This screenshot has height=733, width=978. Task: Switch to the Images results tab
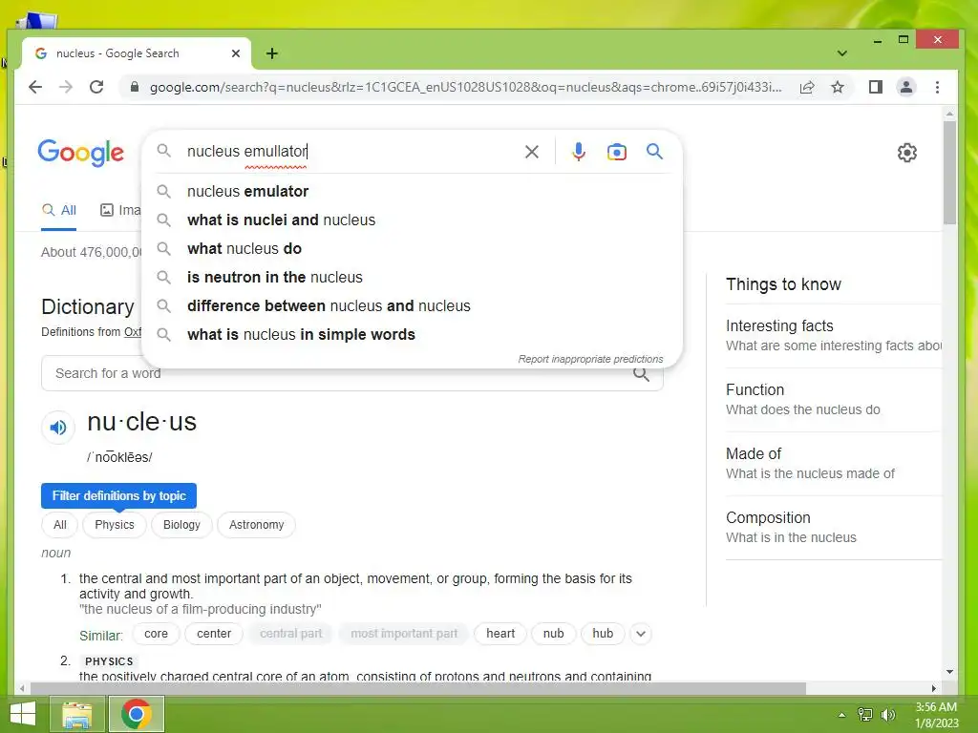pyautogui.click(x=120, y=211)
